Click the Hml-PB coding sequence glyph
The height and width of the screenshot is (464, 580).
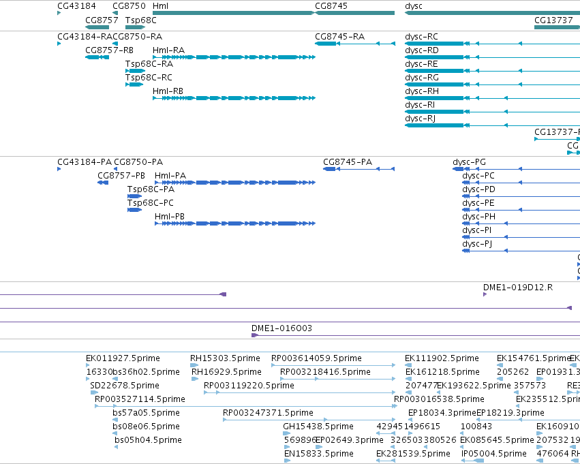(235, 223)
